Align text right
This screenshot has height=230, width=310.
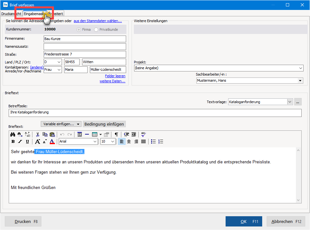coord(136,142)
